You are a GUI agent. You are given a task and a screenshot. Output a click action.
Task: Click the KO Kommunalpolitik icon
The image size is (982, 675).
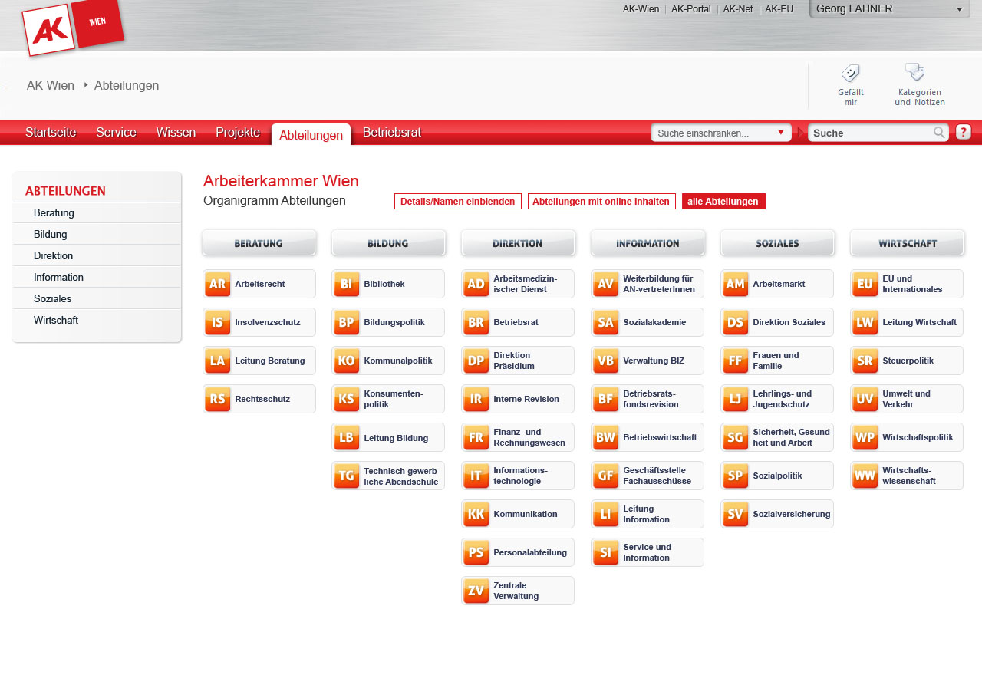click(347, 361)
